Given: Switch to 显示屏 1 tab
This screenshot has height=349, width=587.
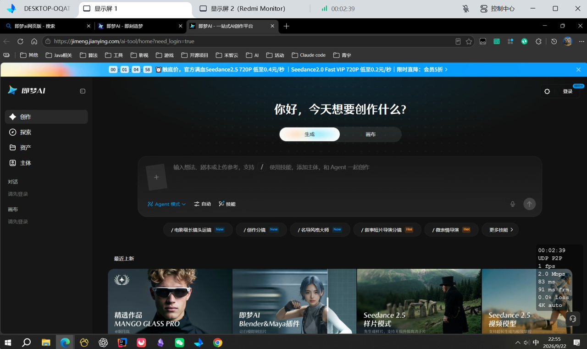Looking at the screenshot, I should click(135, 9).
